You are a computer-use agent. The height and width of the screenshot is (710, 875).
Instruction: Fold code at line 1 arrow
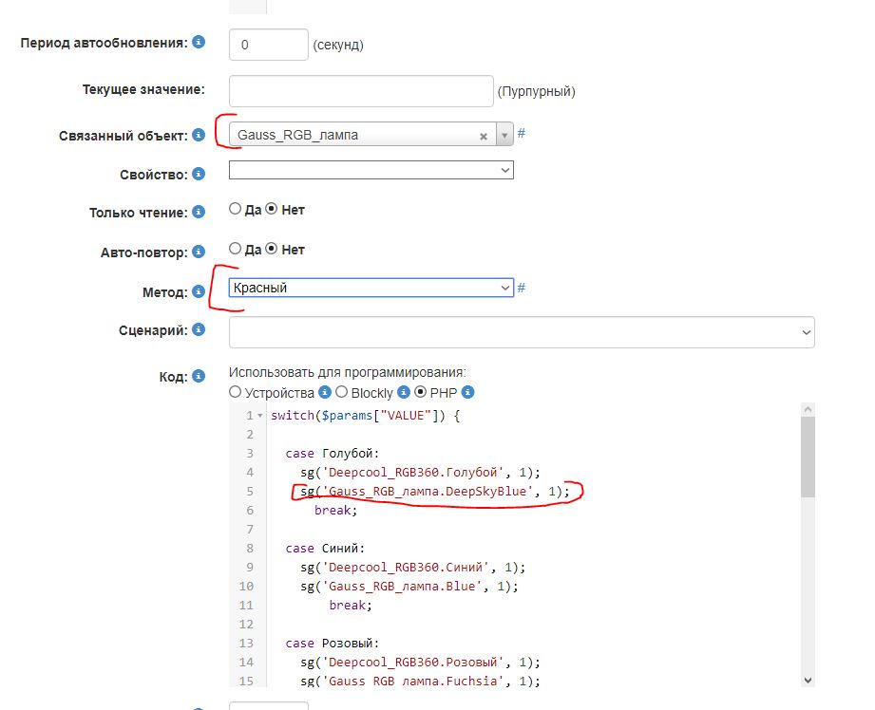260,416
